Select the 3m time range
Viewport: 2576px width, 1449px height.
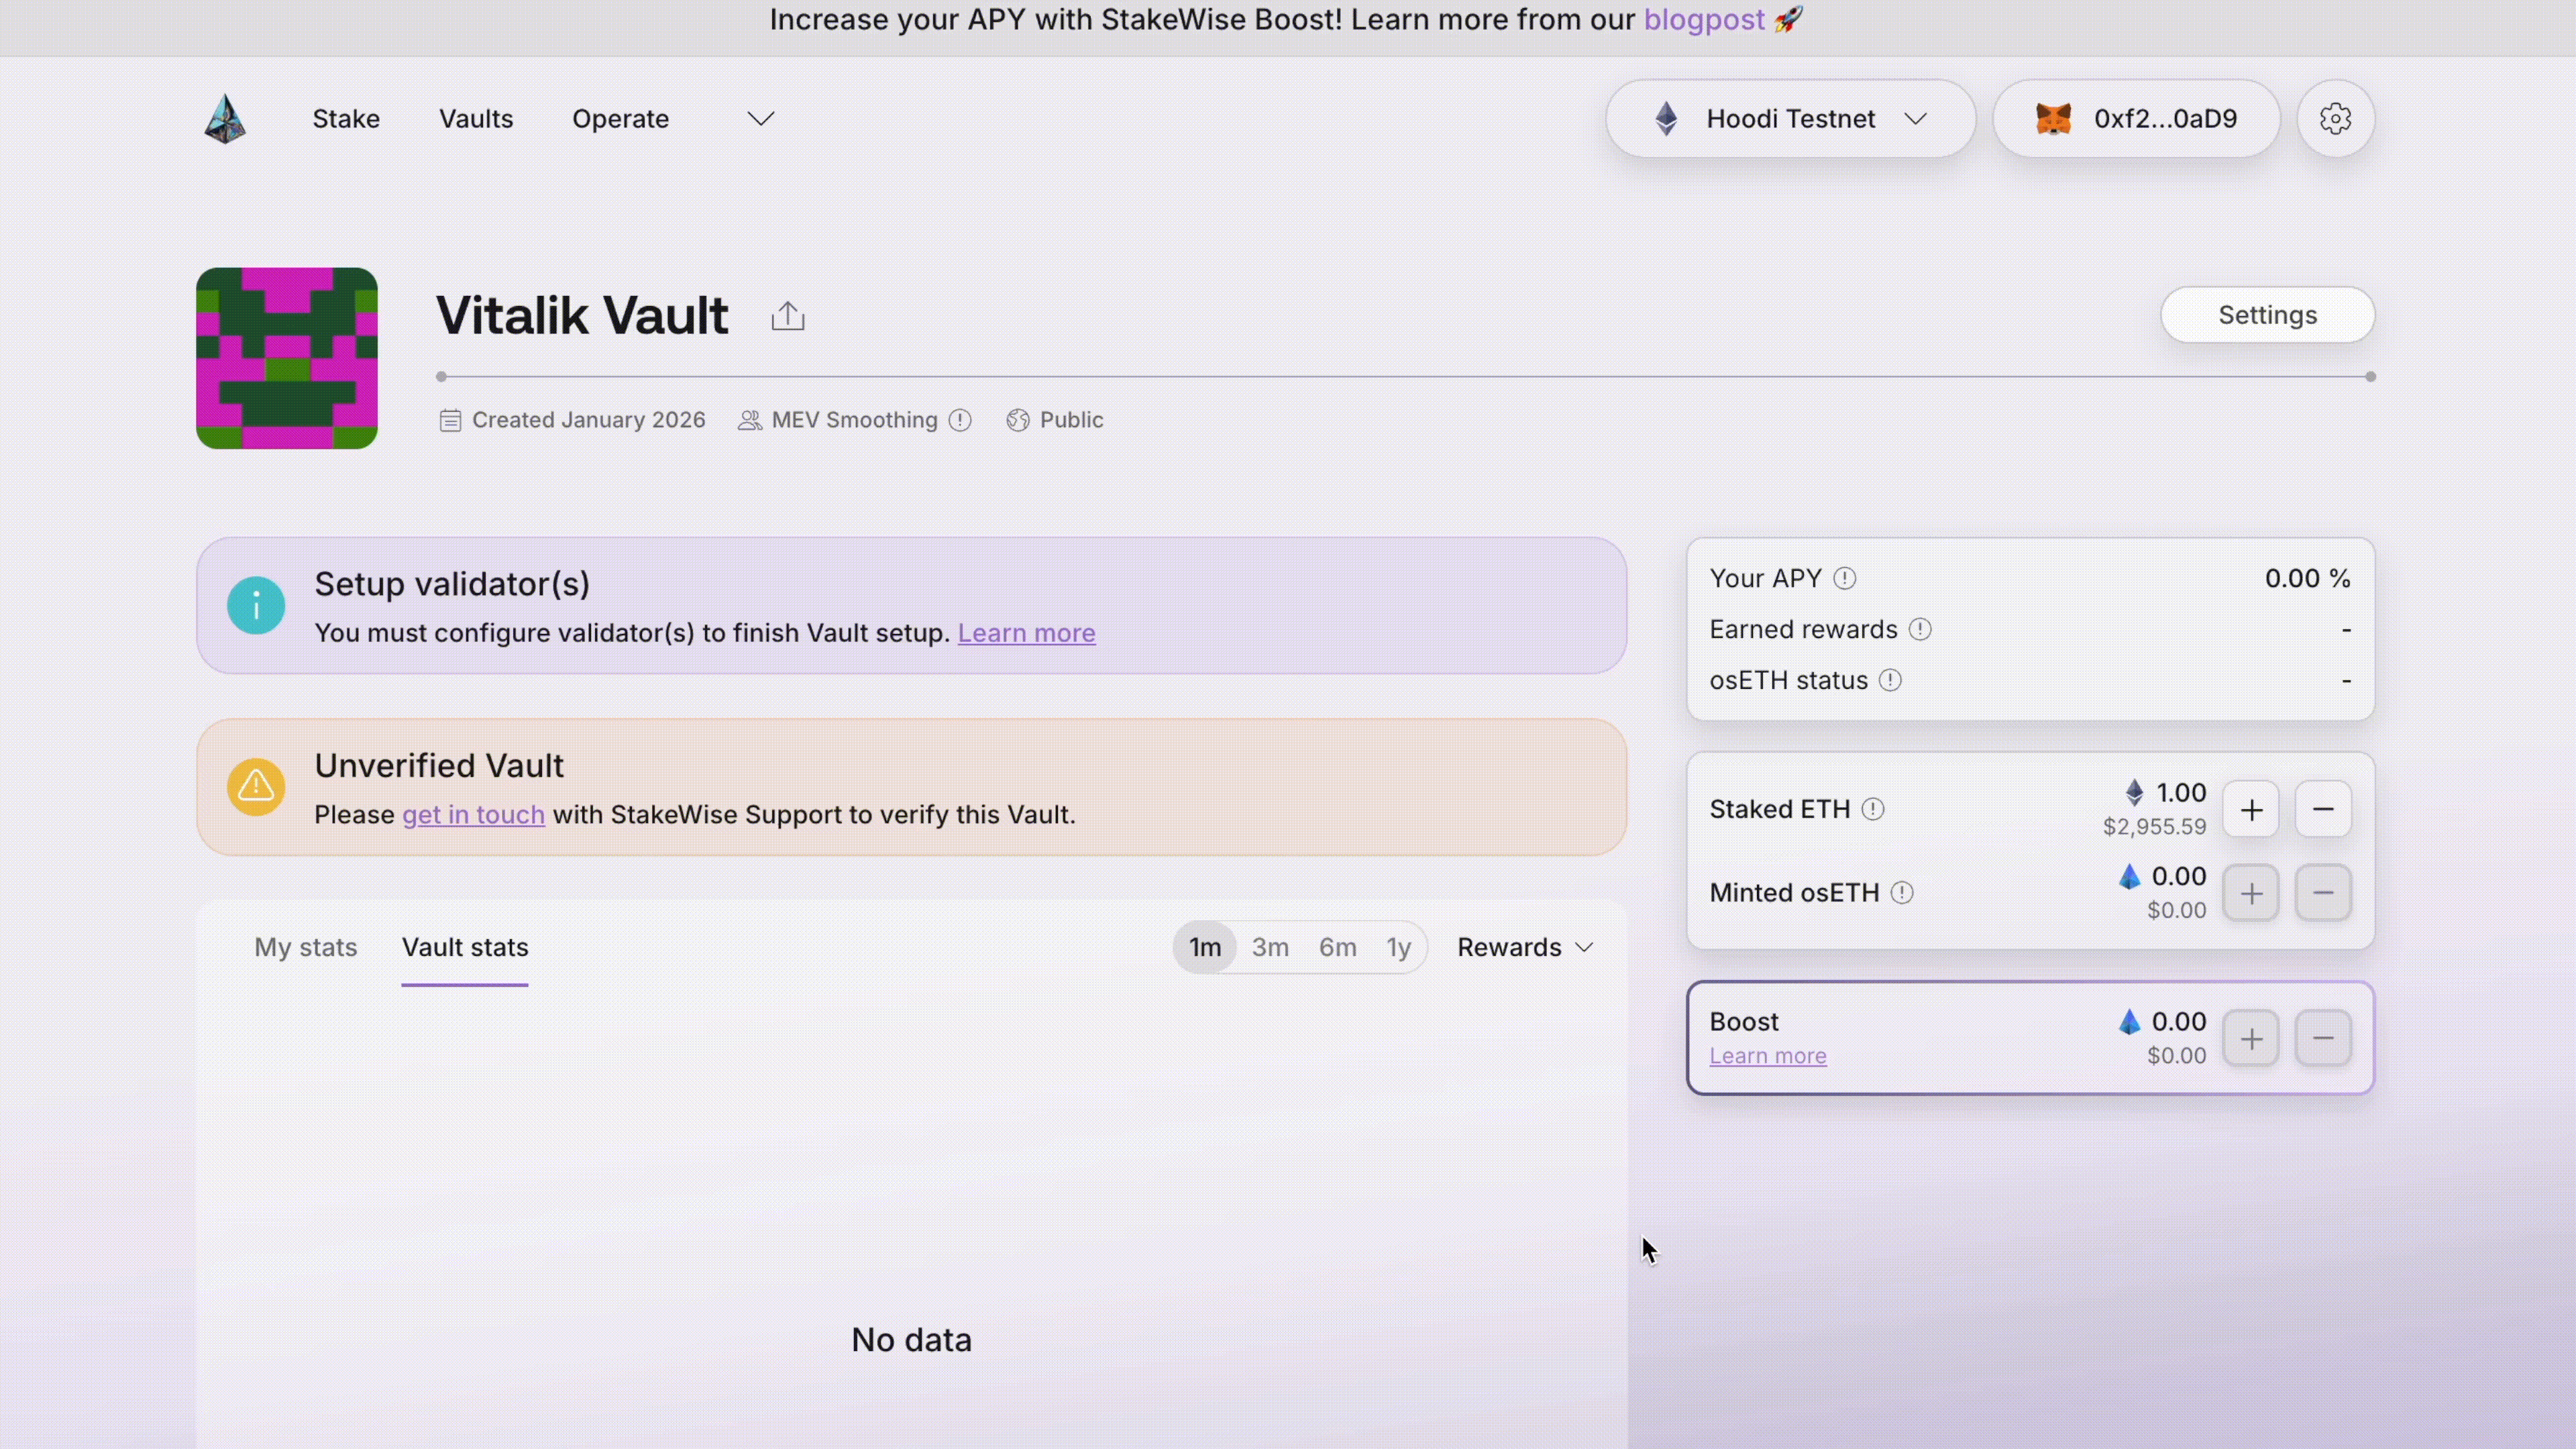pyautogui.click(x=1270, y=947)
